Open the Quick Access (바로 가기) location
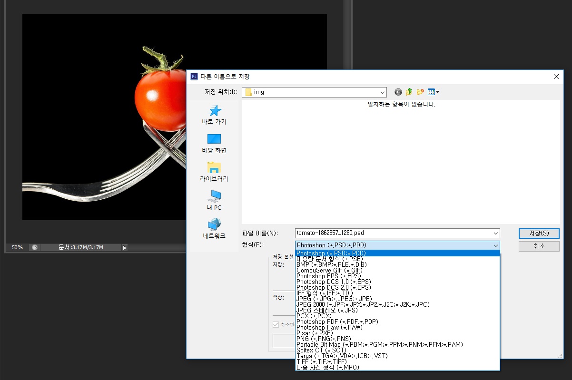 214,115
